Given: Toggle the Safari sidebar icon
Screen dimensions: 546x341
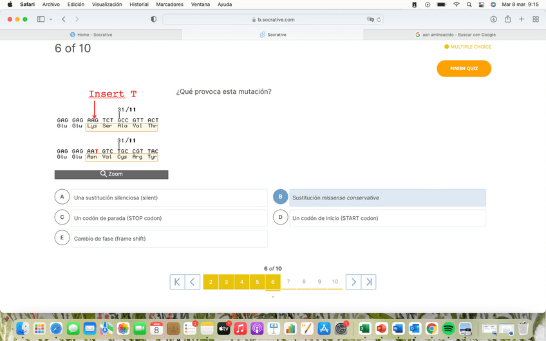Looking at the screenshot, I should pyautogui.click(x=41, y=19).
